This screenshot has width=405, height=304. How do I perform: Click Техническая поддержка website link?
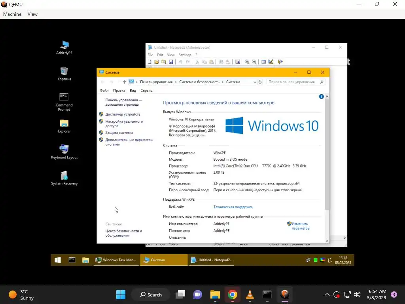click(233, 207)
